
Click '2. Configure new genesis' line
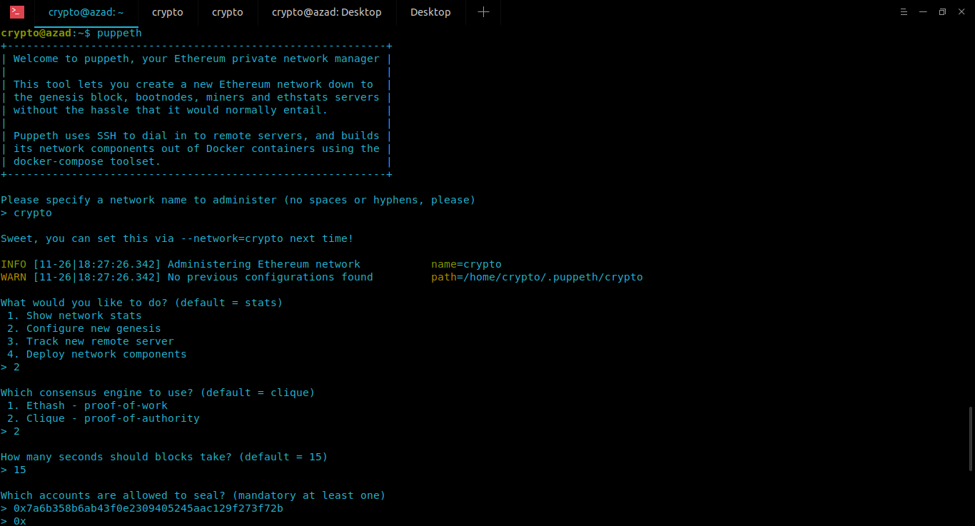point(84,328)
